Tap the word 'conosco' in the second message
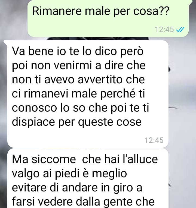Image resolution: width=196 pixels, height=208 pixels. pyautogui.click(x=34, y=108)
